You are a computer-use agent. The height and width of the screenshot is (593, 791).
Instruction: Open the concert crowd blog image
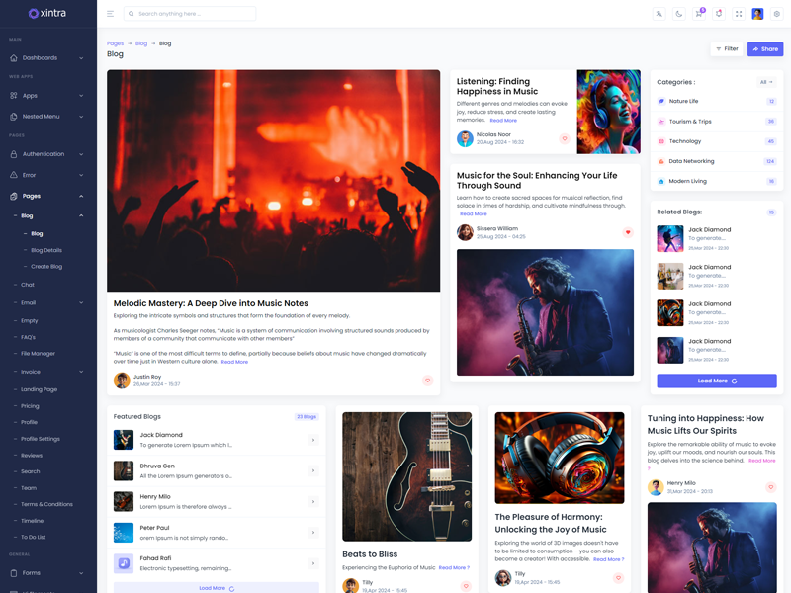pyautogui.click(x=273, y=180)
